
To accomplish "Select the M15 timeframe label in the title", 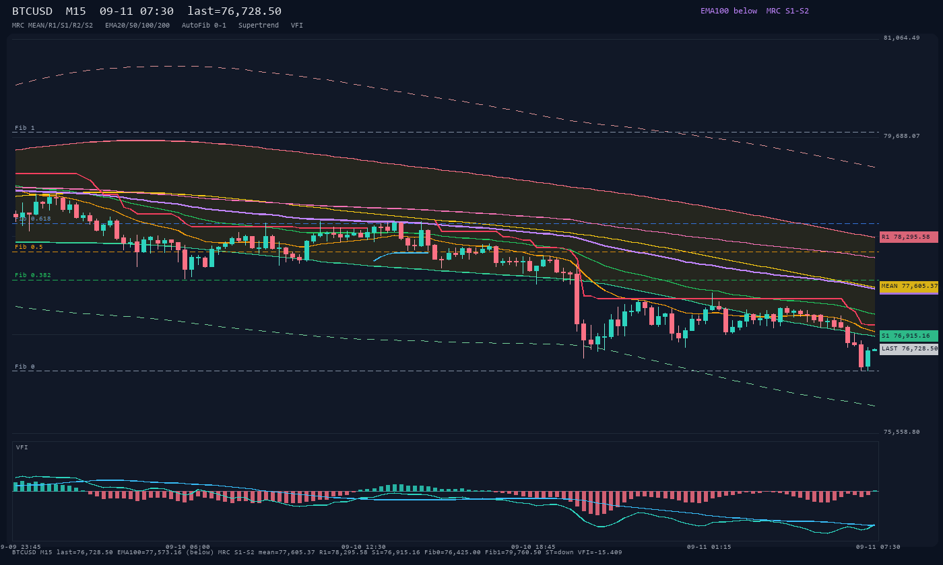I will tap(76, 11).
